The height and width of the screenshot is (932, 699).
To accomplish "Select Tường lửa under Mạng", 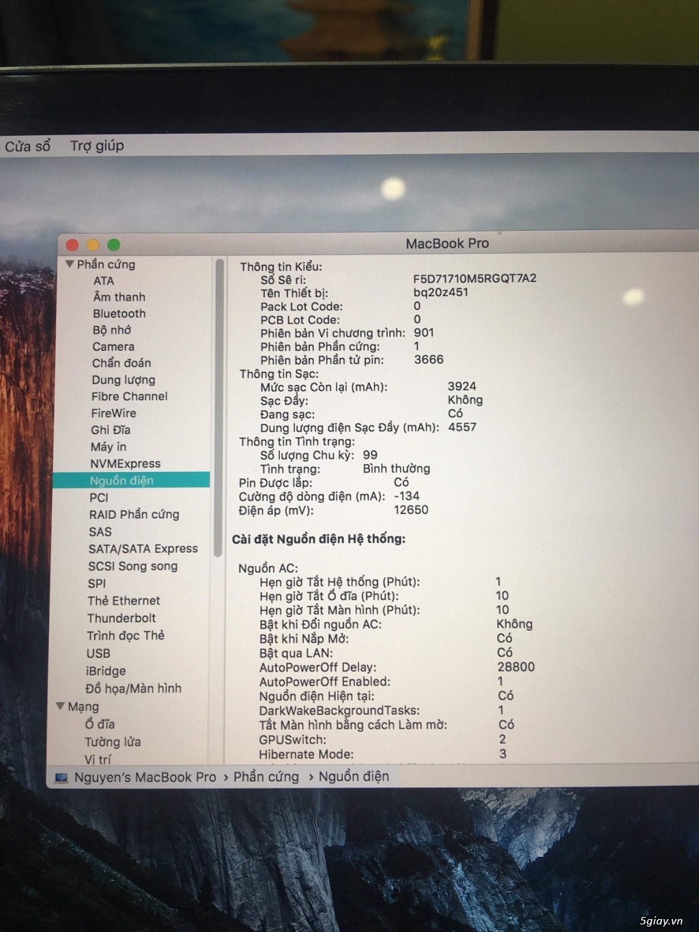I will click(x=113, y=742).
